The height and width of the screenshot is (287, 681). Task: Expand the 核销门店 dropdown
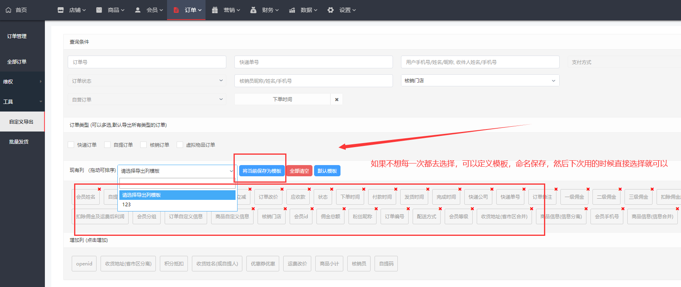pyautogui.click(x=480, y=81)
